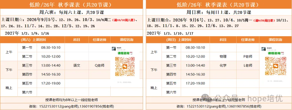This screenshot has height=110, width=292.
Task: Click the 任课老师 header in the 周日 table
Action: coord(248,40)
